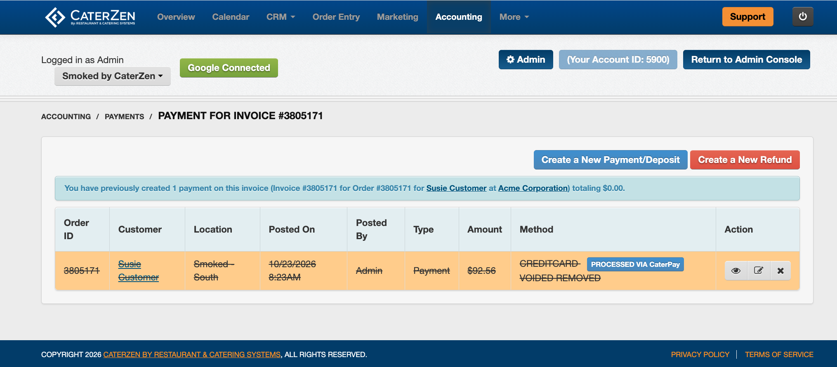
Task: Click the power logout icon
Action: point(802,16)
